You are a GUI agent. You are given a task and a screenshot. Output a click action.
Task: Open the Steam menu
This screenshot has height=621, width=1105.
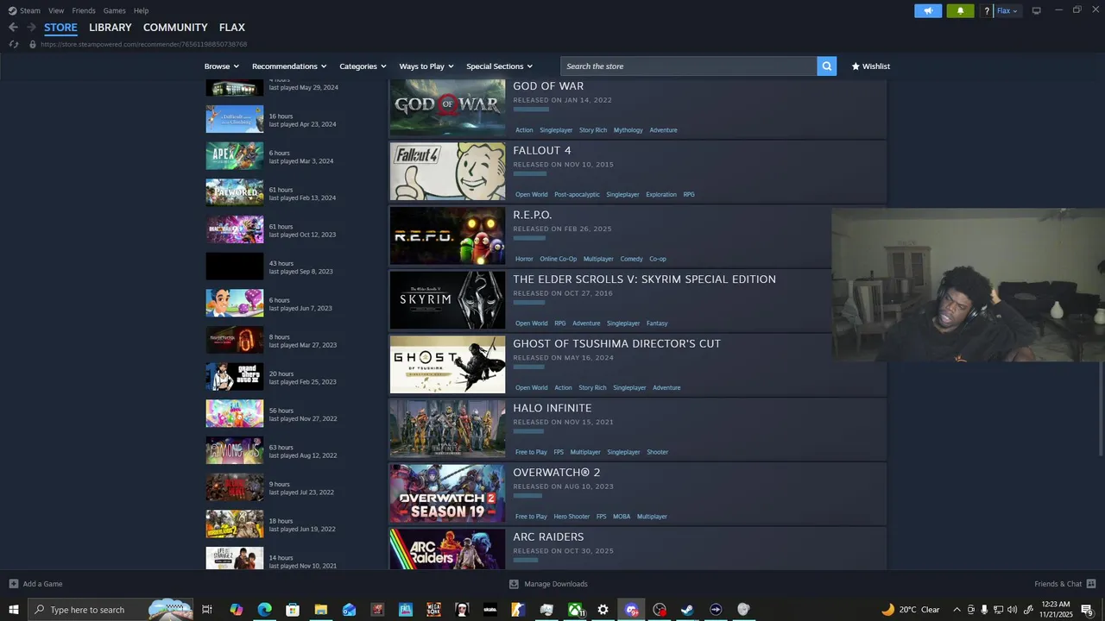(x=30, y=10)
